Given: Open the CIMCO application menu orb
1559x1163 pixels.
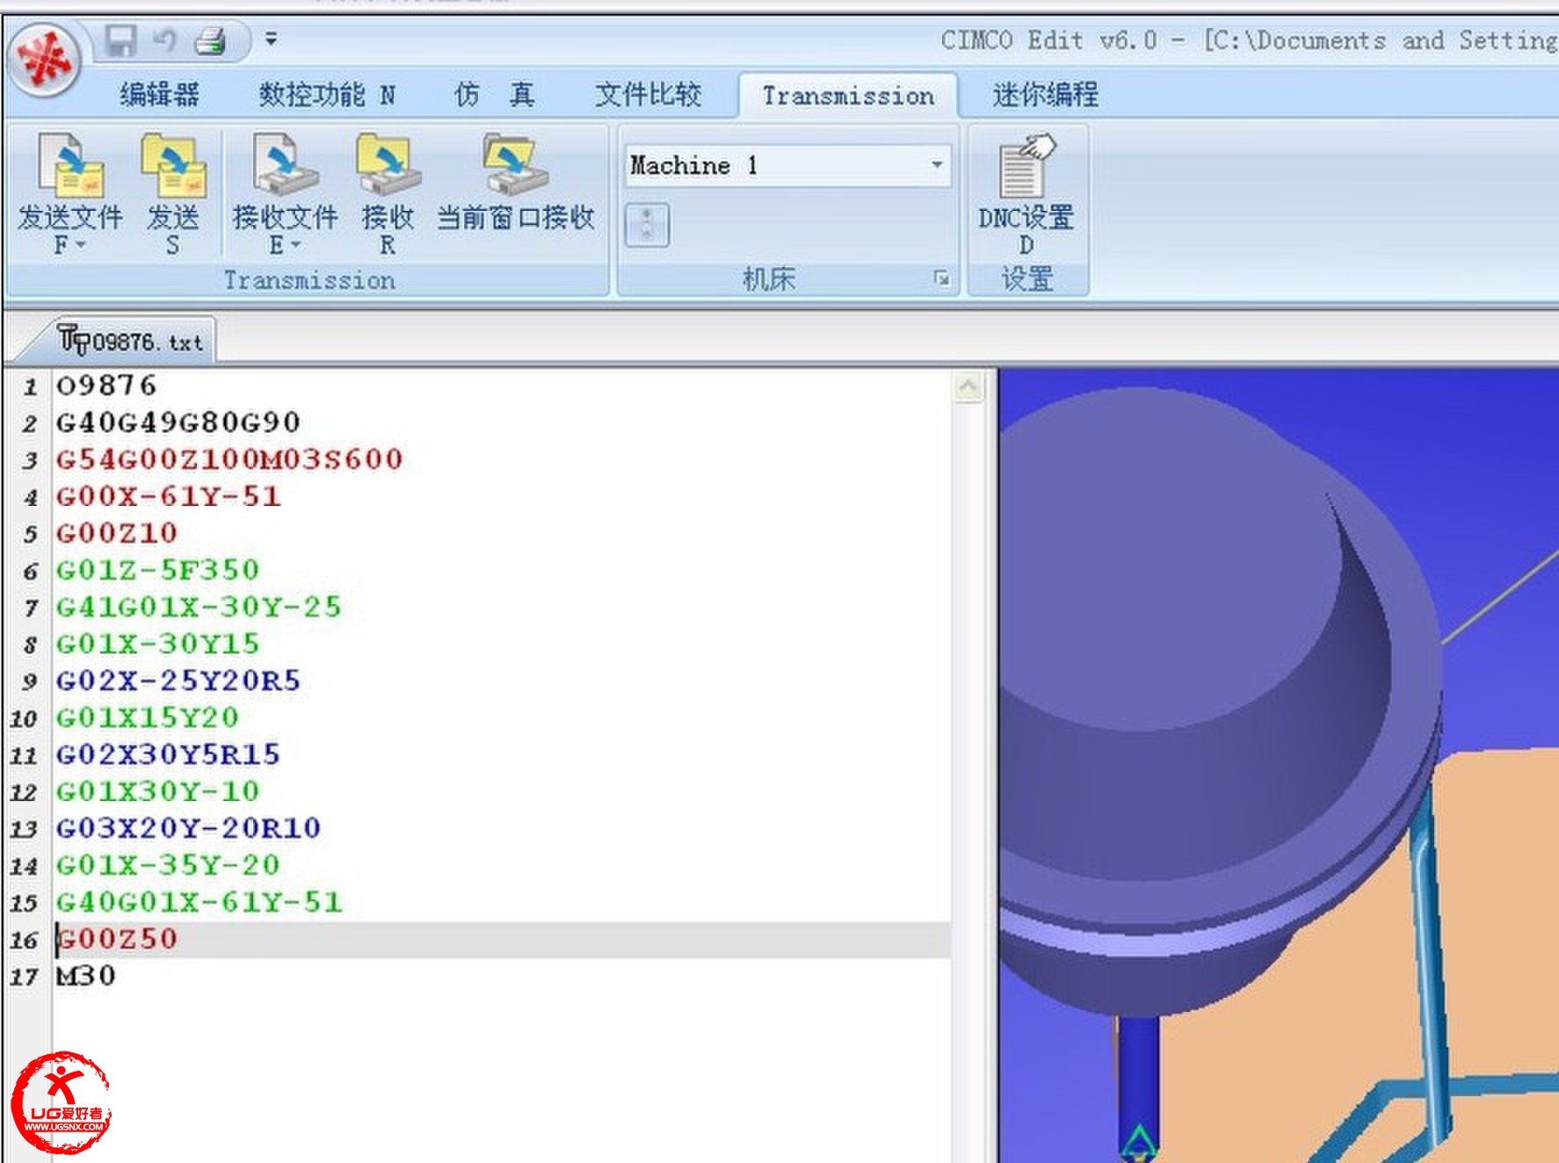Looking at the screenshot, I should (44, 61).
